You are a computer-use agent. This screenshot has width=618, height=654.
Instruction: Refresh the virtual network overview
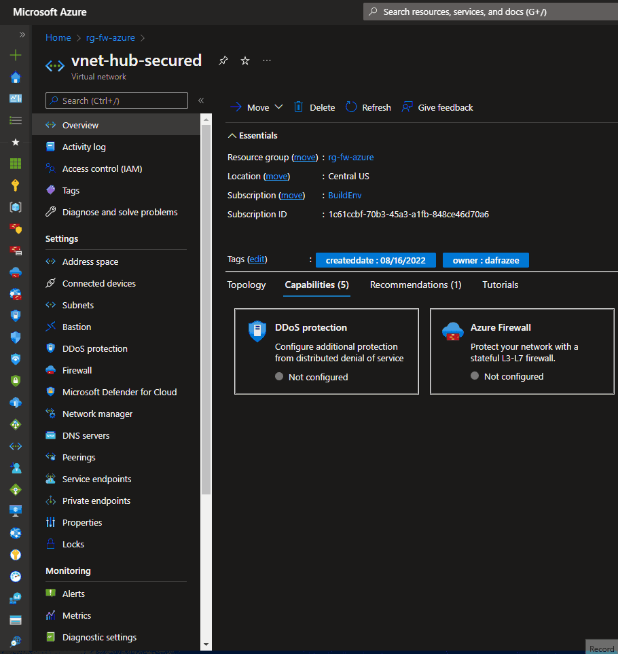[369, 107]
